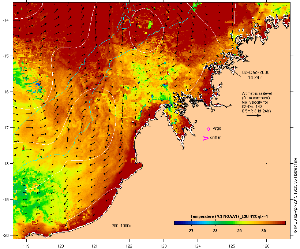Click longitude axis label 125
This screenshot has height=249, width=300.
pos(232,246)
